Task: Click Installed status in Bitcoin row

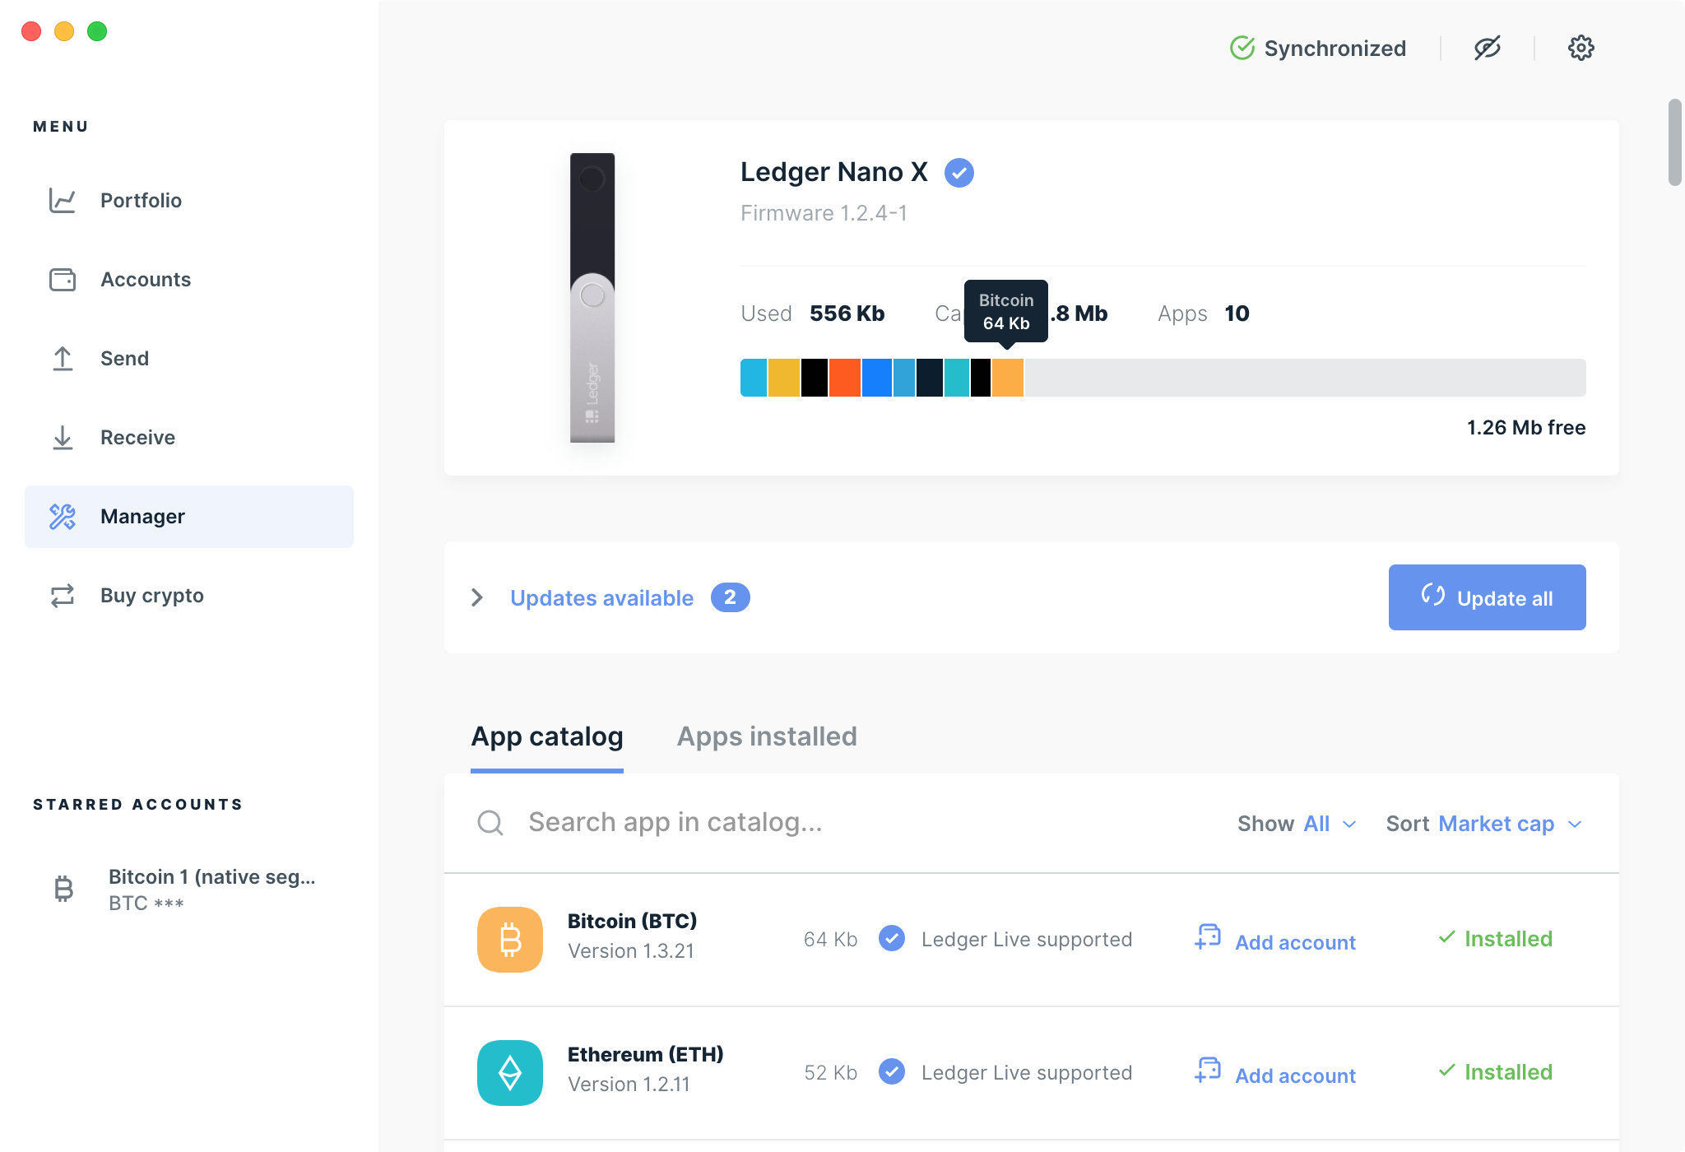Action: tap(1495, 939)
